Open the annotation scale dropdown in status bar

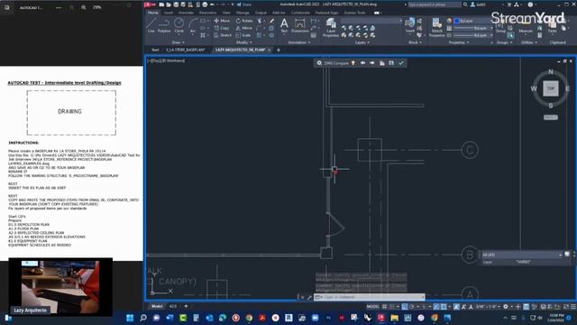pos(488,307)
